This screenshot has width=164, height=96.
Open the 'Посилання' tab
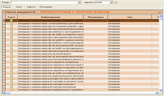coord(46,7)
